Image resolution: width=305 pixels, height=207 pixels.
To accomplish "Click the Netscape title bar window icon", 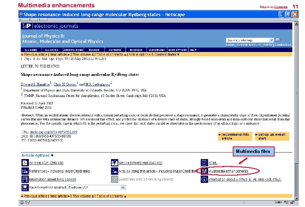I will click(21, 14).
